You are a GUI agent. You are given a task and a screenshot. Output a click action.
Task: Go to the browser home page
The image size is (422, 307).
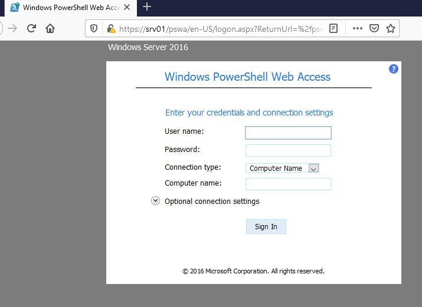pos(50,28)
